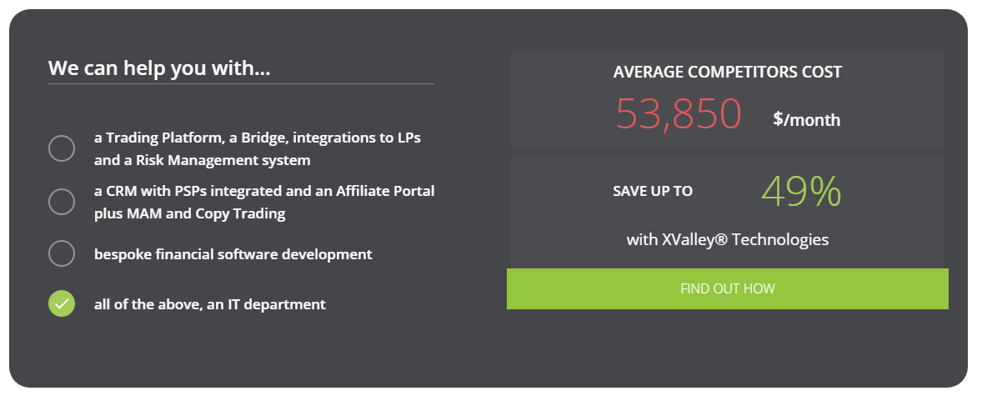Click the 'SAVE UP TO' label

pos(653,191)
